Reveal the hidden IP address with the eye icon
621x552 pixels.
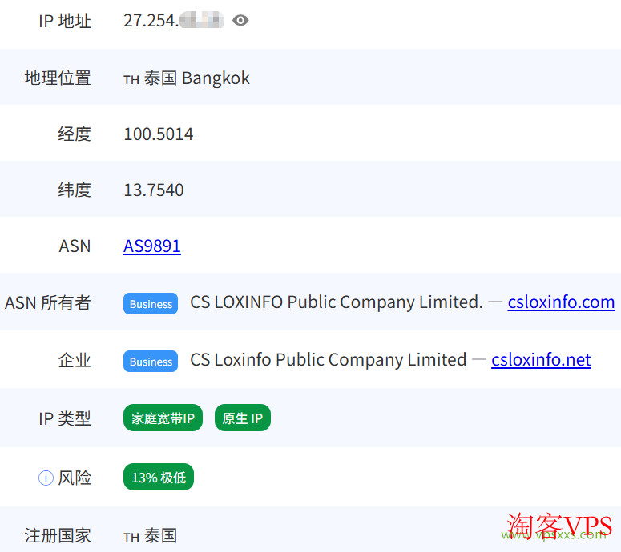[x=240, y=20]
